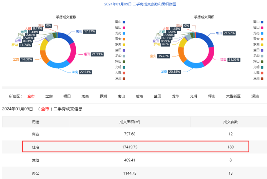The height and width of the screenshot is (179, 267).
Task: Open the 前海 district filter
Action: pos(139,96)
